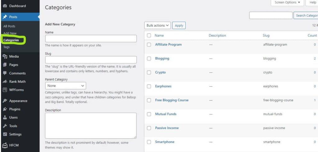Open the Settings sliders icon

pyautogui.click(x=5, y=134)
